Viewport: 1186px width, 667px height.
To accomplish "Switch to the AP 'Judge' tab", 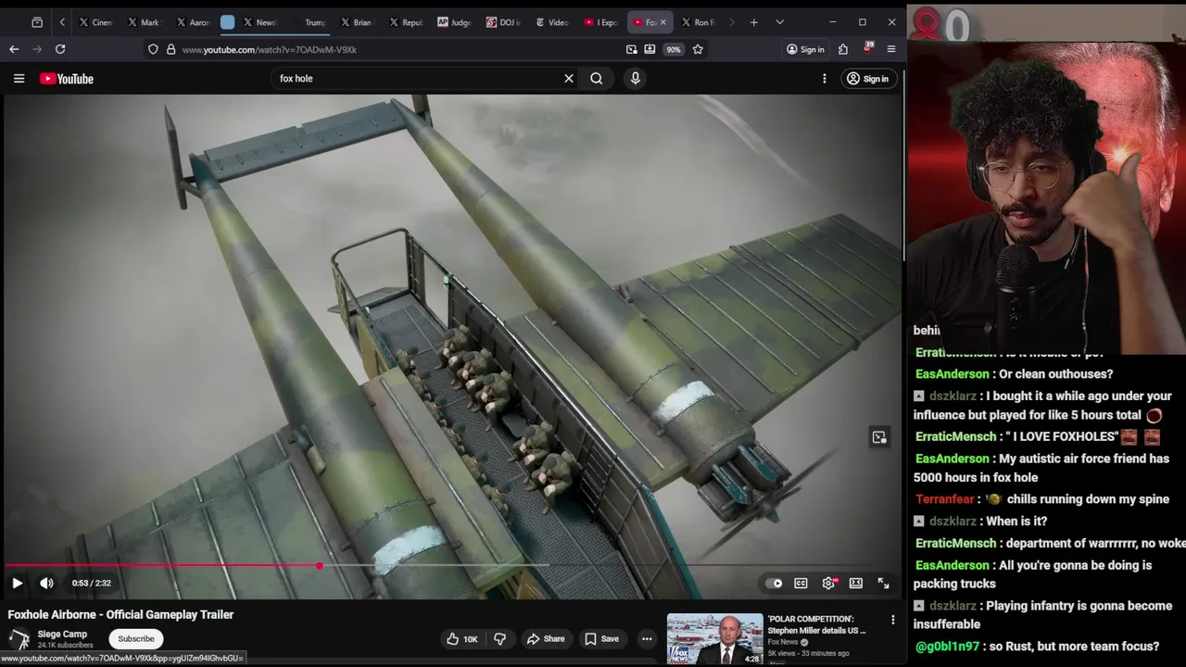I will coord(454,22).
